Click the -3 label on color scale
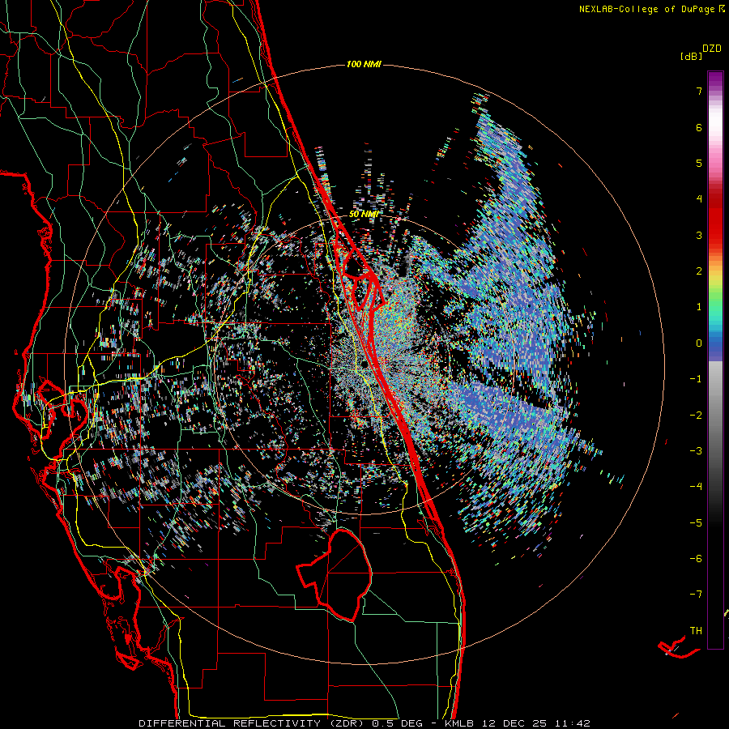 click(x=696, y=450)
